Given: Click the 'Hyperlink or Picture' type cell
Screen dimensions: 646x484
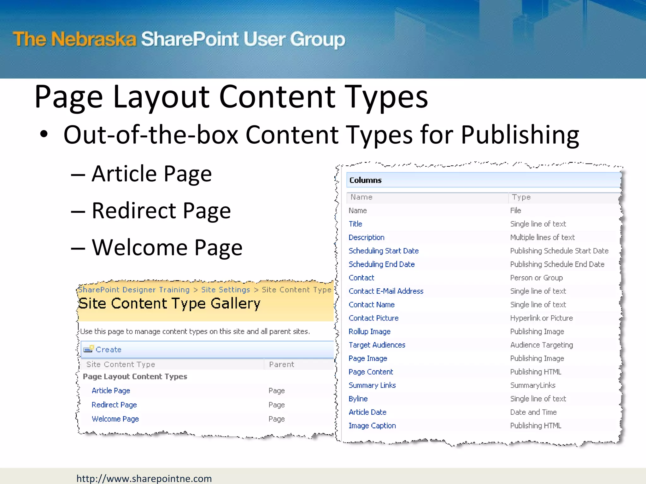Looking at the screenshot, I should pos(541,318).
